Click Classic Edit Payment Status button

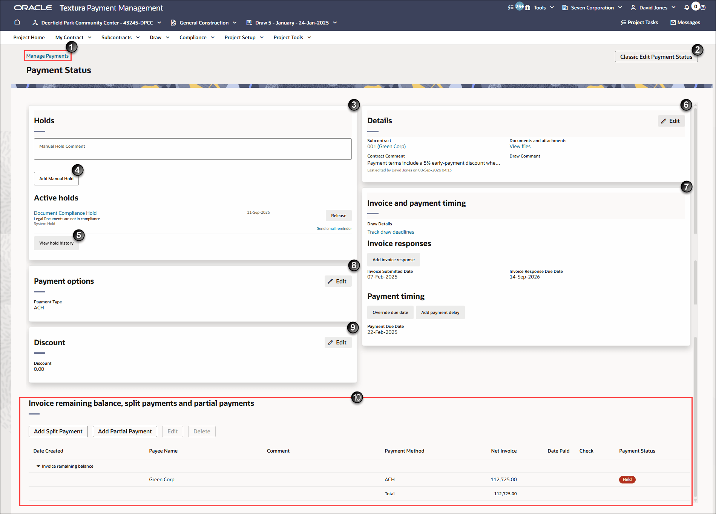coord(656,57)
